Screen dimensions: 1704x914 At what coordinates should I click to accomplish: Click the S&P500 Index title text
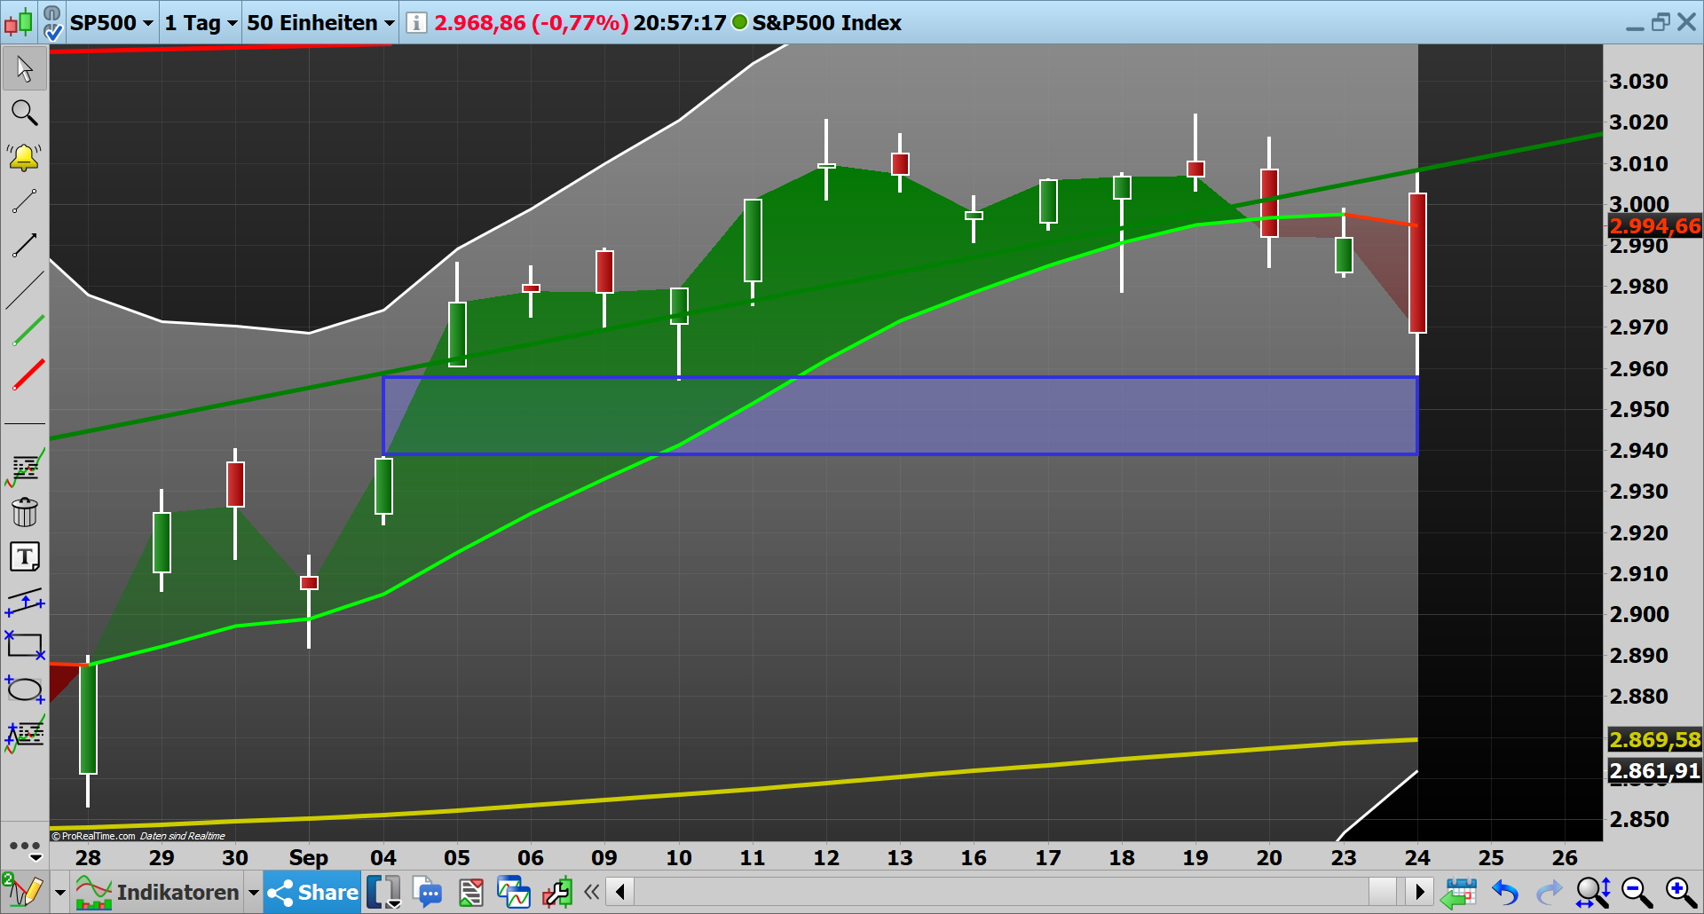tap(826, 23)
